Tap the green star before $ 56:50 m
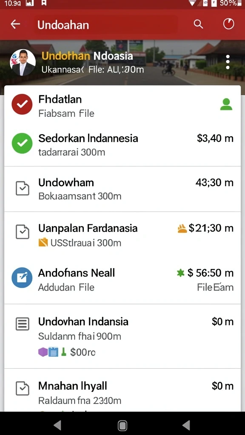 (x=180, y=273)
